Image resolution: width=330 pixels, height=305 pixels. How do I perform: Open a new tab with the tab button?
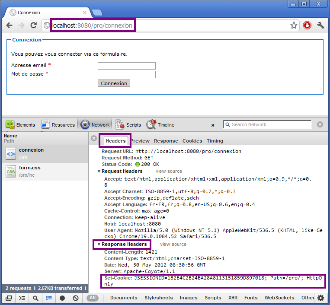pos(97,13)
